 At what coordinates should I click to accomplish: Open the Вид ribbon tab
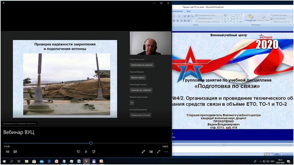pyautogui.click(x=188, y=11)
